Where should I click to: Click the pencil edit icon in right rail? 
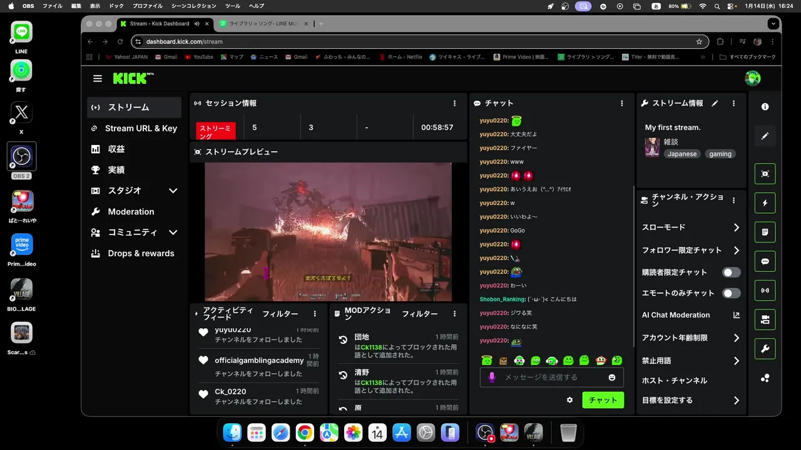pyautogui.click(x=765, y=136)
